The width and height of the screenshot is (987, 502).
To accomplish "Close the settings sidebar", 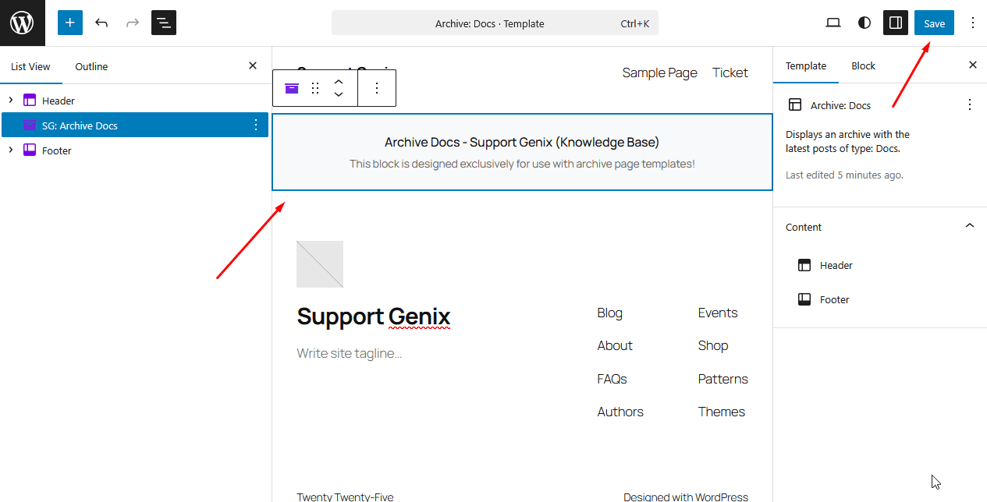I will click(x=973, y=65).
